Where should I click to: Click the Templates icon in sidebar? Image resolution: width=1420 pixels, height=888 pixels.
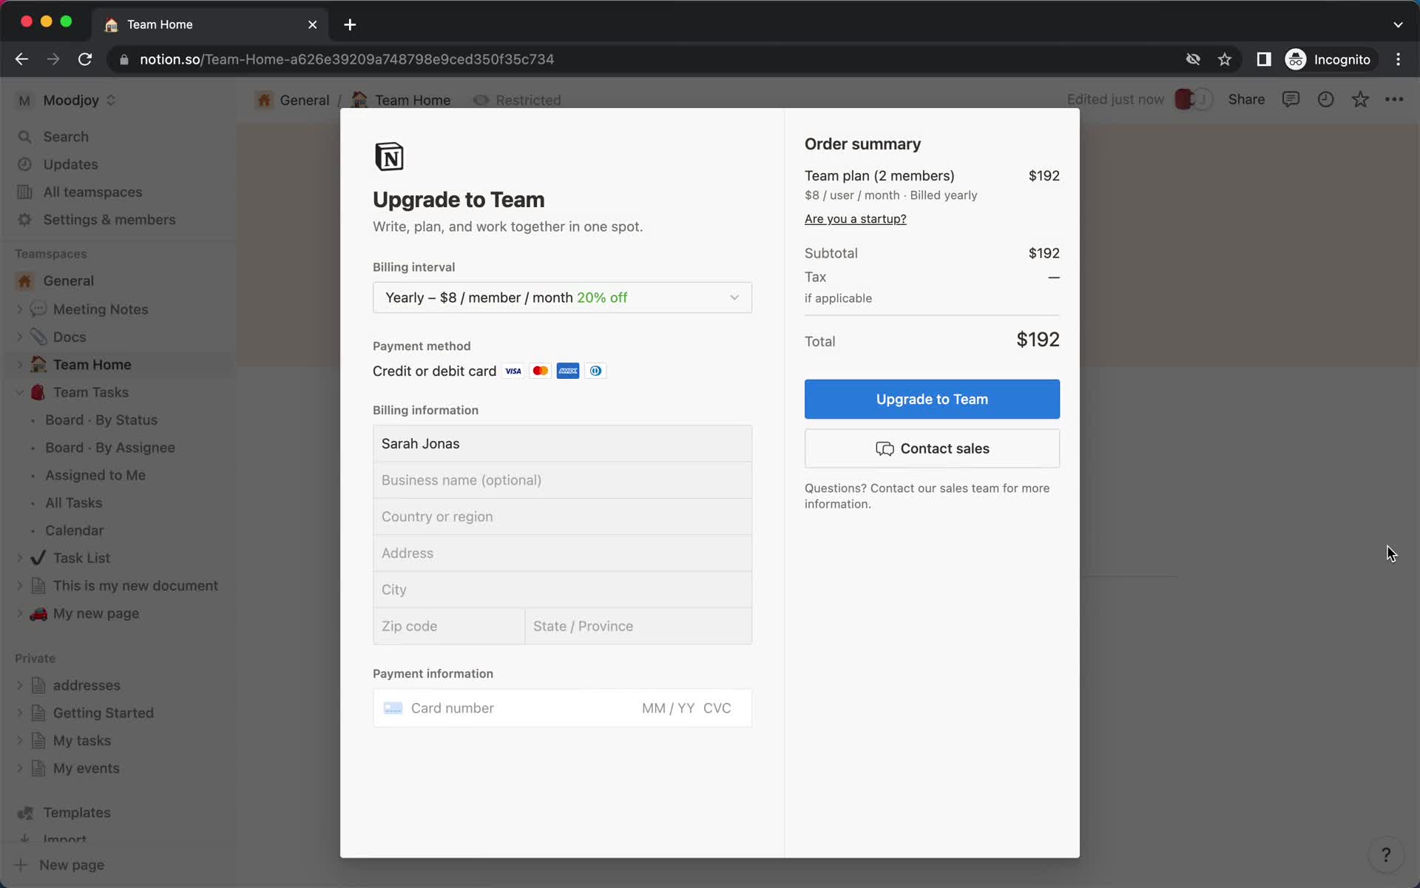click(x=24, y=813)
